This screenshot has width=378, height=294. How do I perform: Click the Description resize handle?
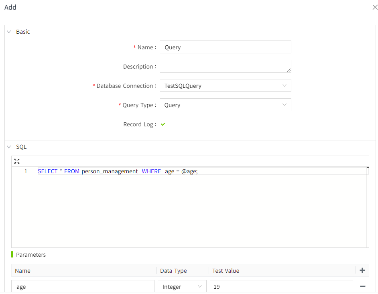(289, 70)
